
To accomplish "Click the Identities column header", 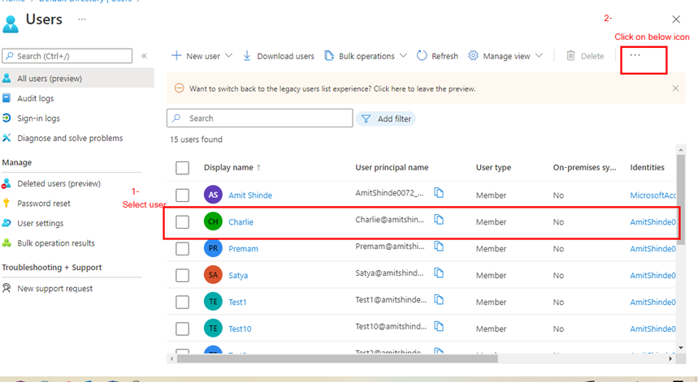I will pyautogui.click(x=648, y=167).
